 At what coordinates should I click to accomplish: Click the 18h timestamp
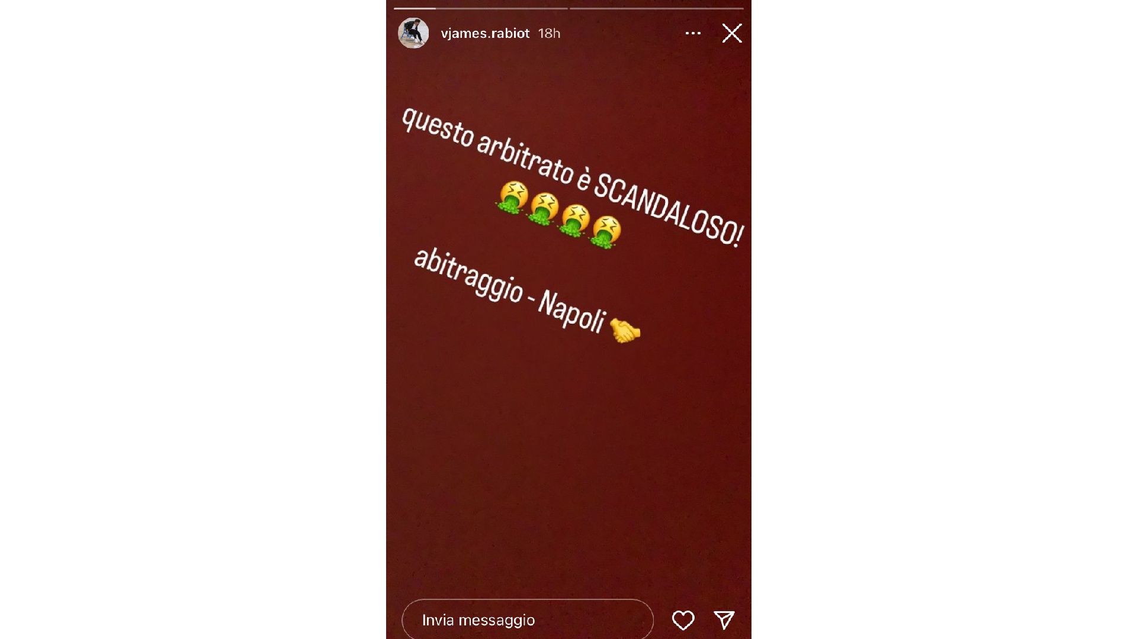(549, 33)
